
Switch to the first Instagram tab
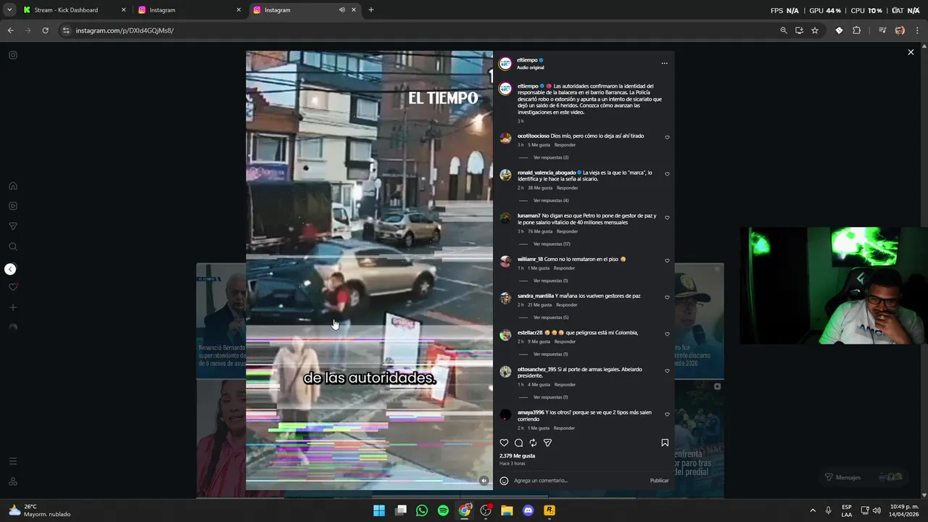point(189,10)
